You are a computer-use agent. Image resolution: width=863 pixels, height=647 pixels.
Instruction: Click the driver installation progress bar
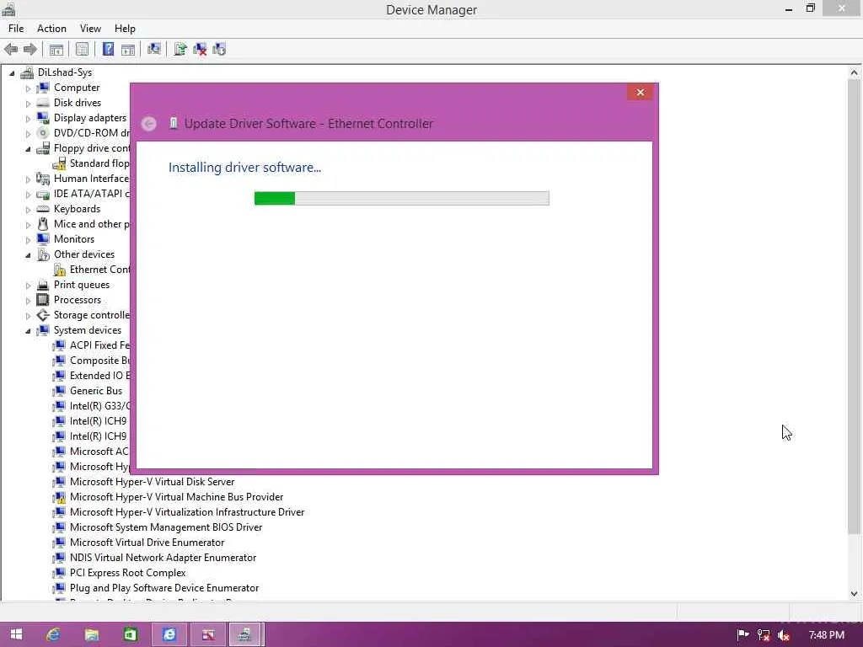tap(402, 198)
